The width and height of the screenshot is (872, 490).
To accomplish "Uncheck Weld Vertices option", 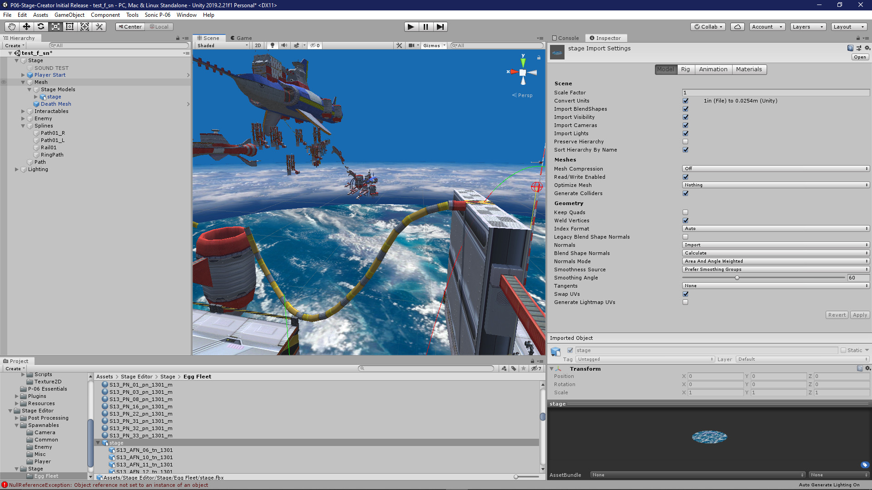I will point(685,220).
